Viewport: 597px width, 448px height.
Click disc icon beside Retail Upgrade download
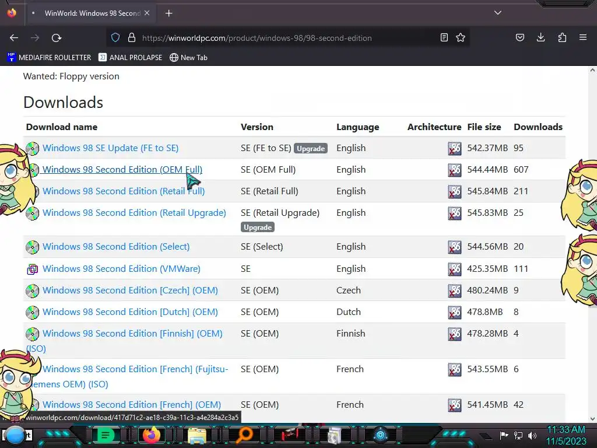(33, 213)
